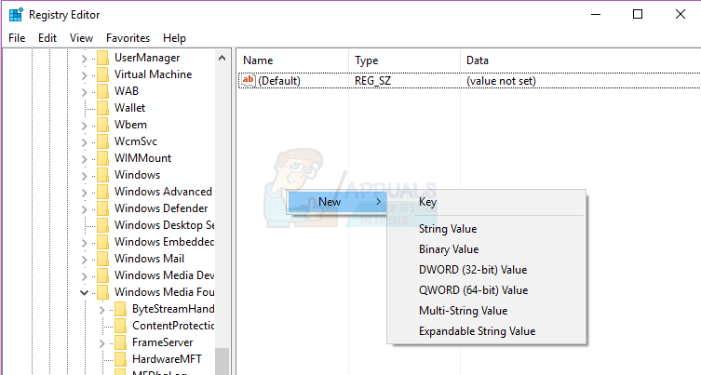This screenshot has width=701, height=375.
Task: Click the Windows Mail folder icon
Action: click(x=102, y=259)
